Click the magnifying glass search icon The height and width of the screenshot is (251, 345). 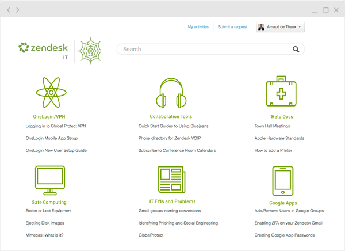296,49
